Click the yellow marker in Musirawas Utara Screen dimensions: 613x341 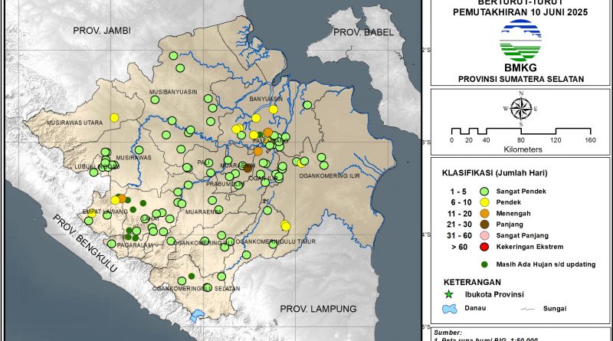tap(114, 117)
